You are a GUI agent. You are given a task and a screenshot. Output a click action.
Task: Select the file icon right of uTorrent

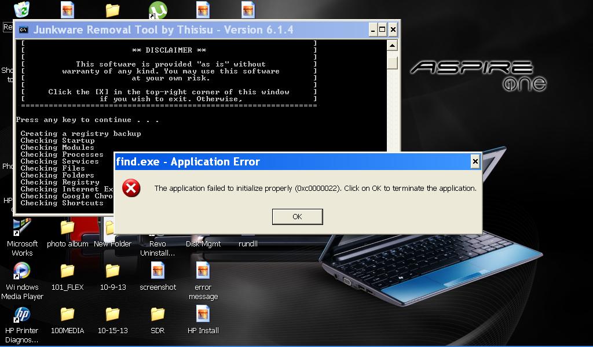(x=203, y=9)
